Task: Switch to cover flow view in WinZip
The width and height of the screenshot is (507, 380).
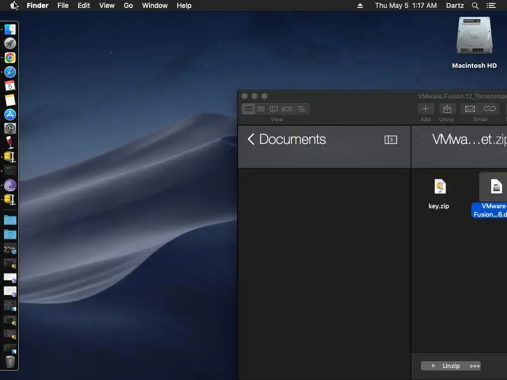Action: (x=287, y=109)
